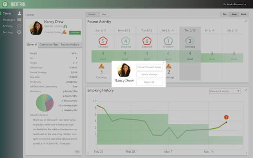The height and width of the screenshot is (158, 253).
Task: Click the Stop Date value 12/15/15
Action: coord(73,77)
